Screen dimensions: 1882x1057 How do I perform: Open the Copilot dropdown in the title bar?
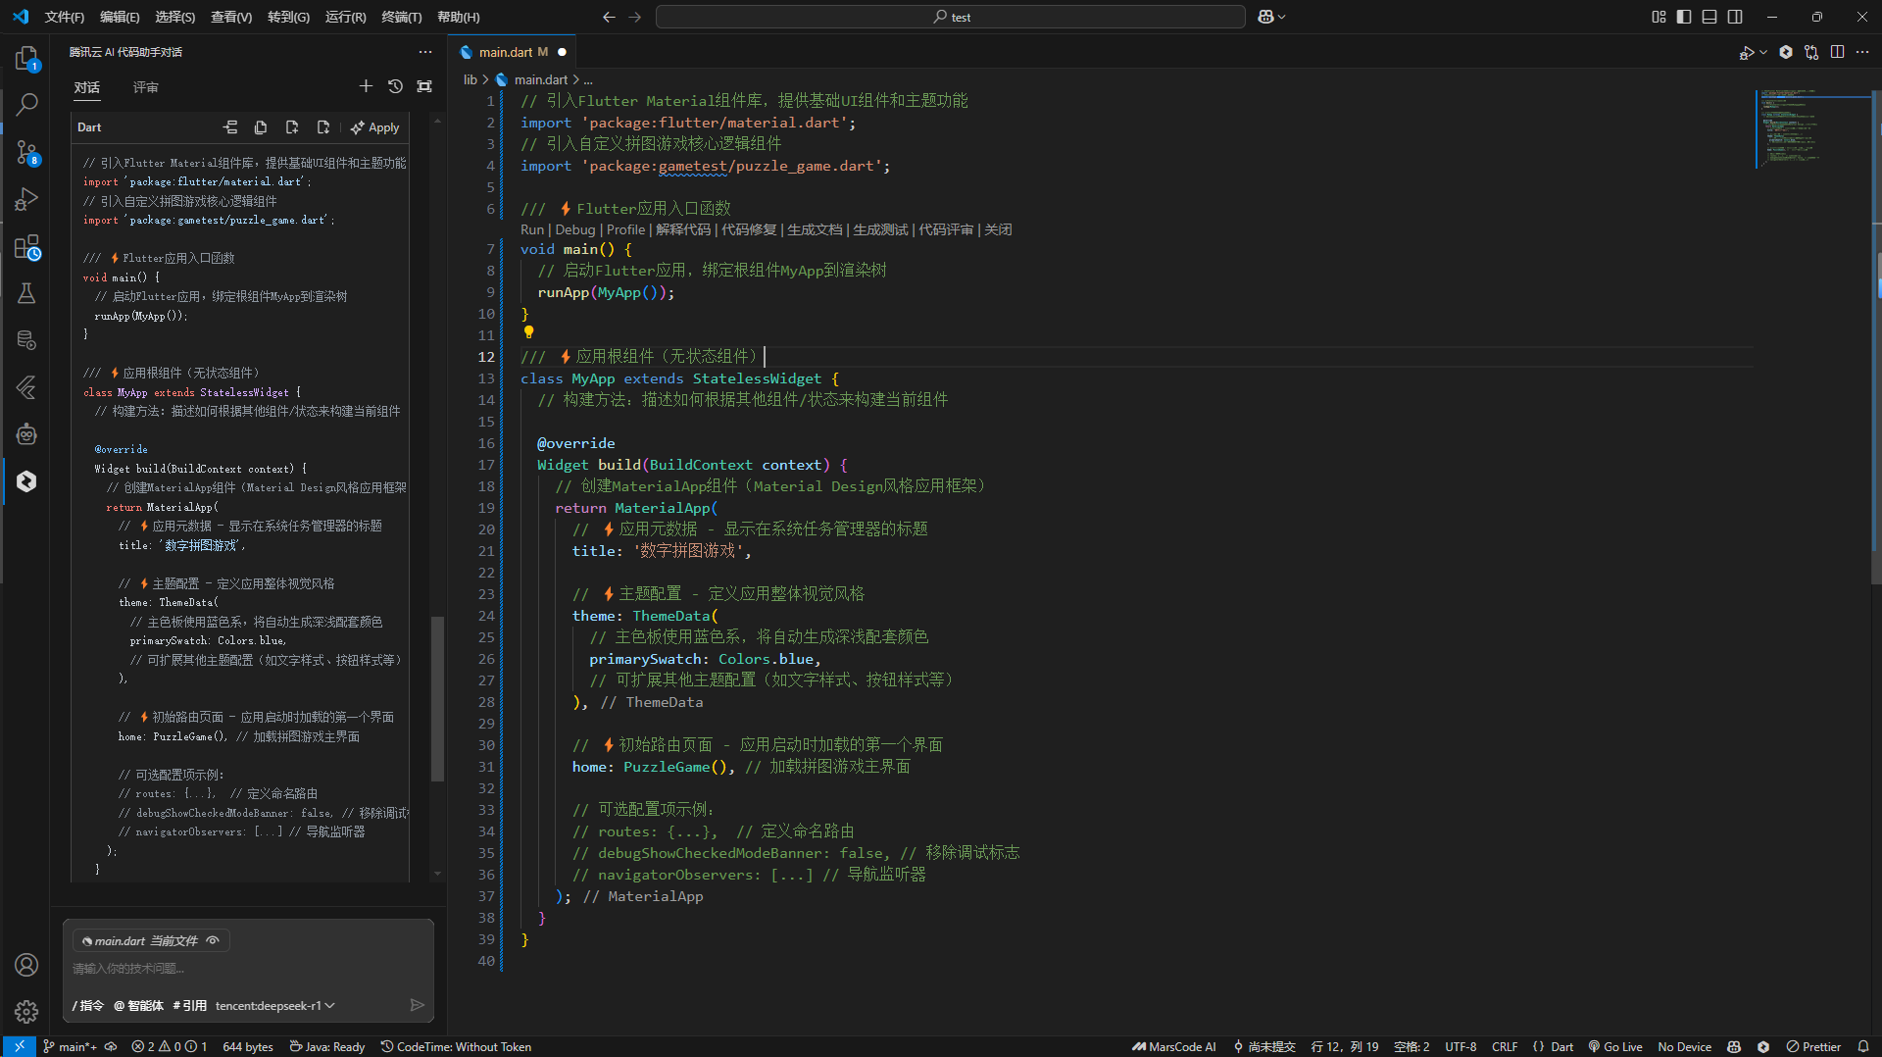1281,17
